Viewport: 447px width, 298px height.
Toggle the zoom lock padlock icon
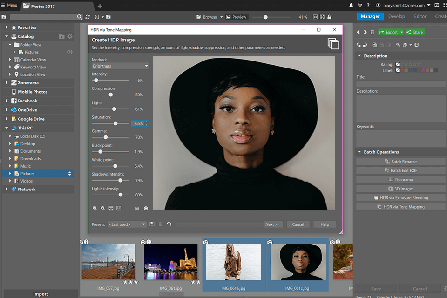coord(329,17)
